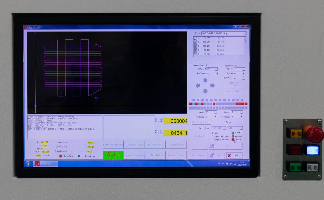Viewport: 324px width, 200px height.
Task: Click the G-code list vertical scrollbar
Action: pos(245,47)
